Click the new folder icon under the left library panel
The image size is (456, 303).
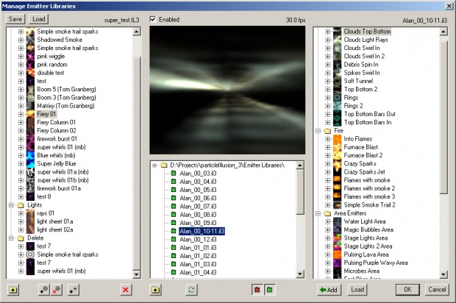tap(13, 290)
